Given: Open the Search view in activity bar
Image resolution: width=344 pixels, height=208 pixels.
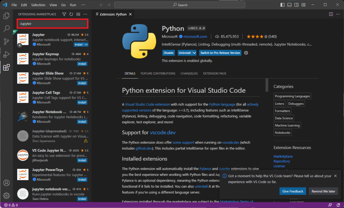Looking at the screenshot, I should [x=6, y=28].
